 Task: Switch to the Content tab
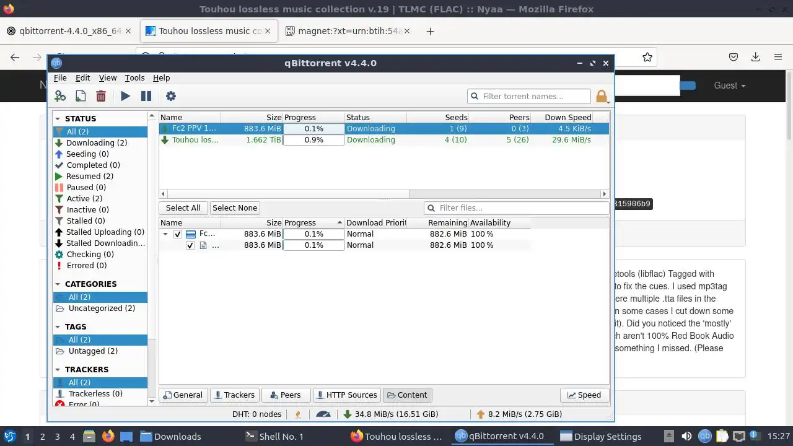[x=407, y=395]
